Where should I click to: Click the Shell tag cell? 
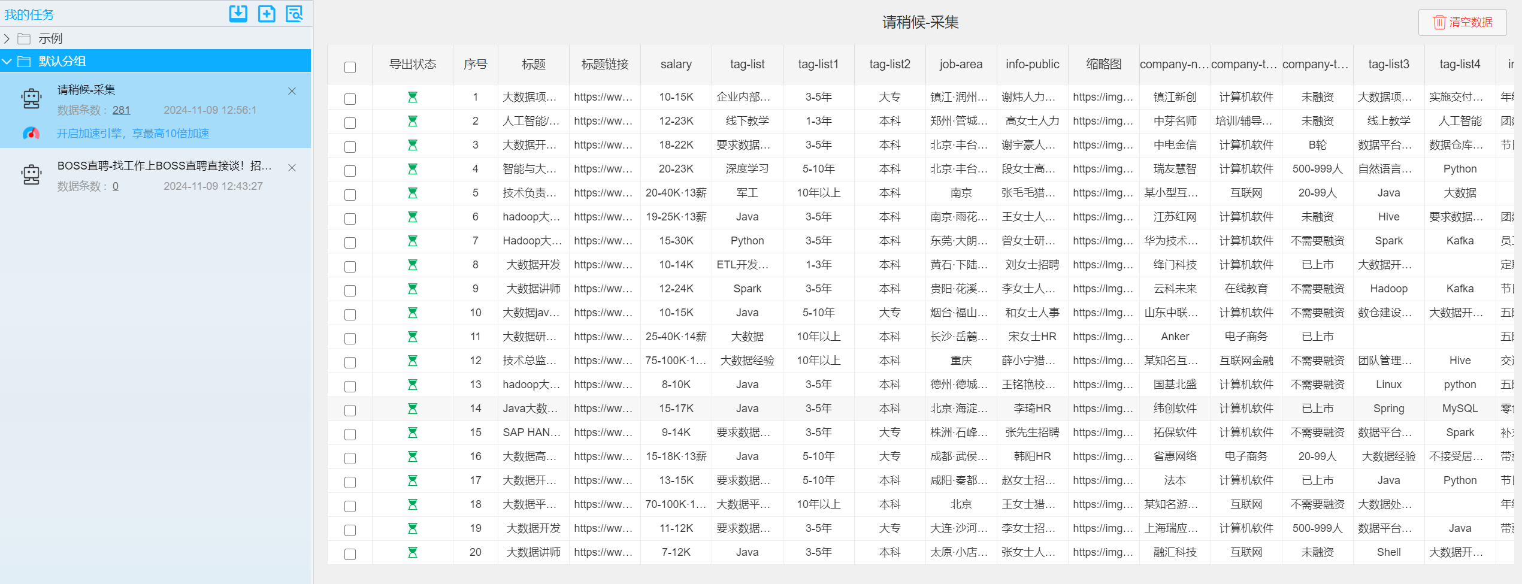pyautogui.click(x=1388, y=552)
